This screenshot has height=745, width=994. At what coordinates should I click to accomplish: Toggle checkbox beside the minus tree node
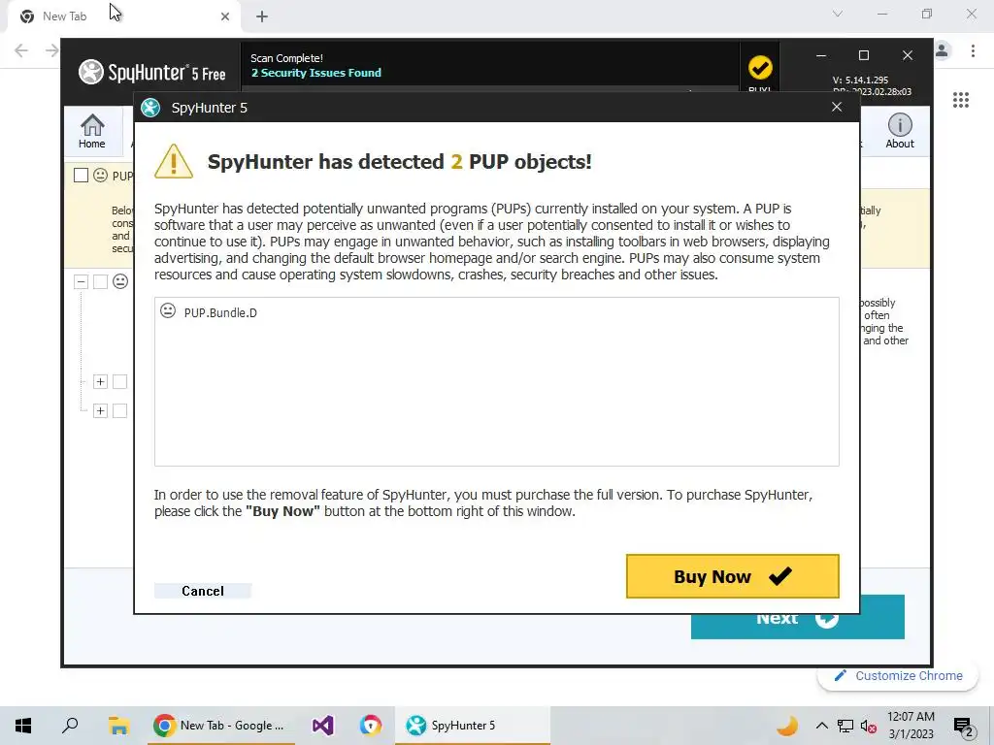pyautogui.click(x=100, y=281)
